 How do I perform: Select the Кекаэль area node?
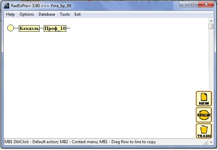[x=29, y=28]
